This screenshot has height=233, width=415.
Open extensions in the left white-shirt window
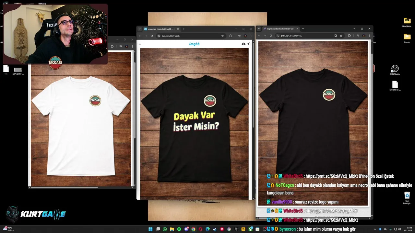pos(112,47)
